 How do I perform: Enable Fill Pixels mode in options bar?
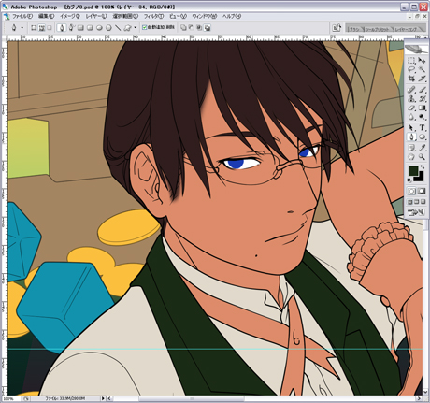(50, 28)
